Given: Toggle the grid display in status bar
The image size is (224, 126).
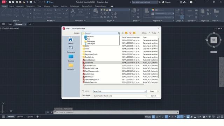Looking at the screenshot, I should tap(153, 117).
